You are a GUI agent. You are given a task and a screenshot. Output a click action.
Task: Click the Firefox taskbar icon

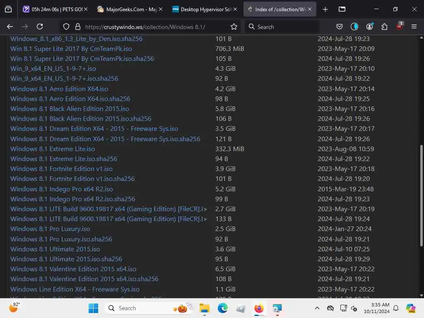point(259,308)
